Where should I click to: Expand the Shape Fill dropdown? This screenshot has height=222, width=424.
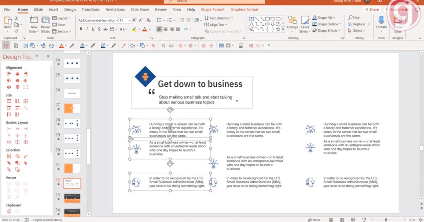coord(334,18)
